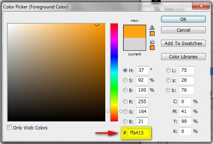Click the black K percentage field
Viewport: 213px width, 144px height.
click(185, 131)
